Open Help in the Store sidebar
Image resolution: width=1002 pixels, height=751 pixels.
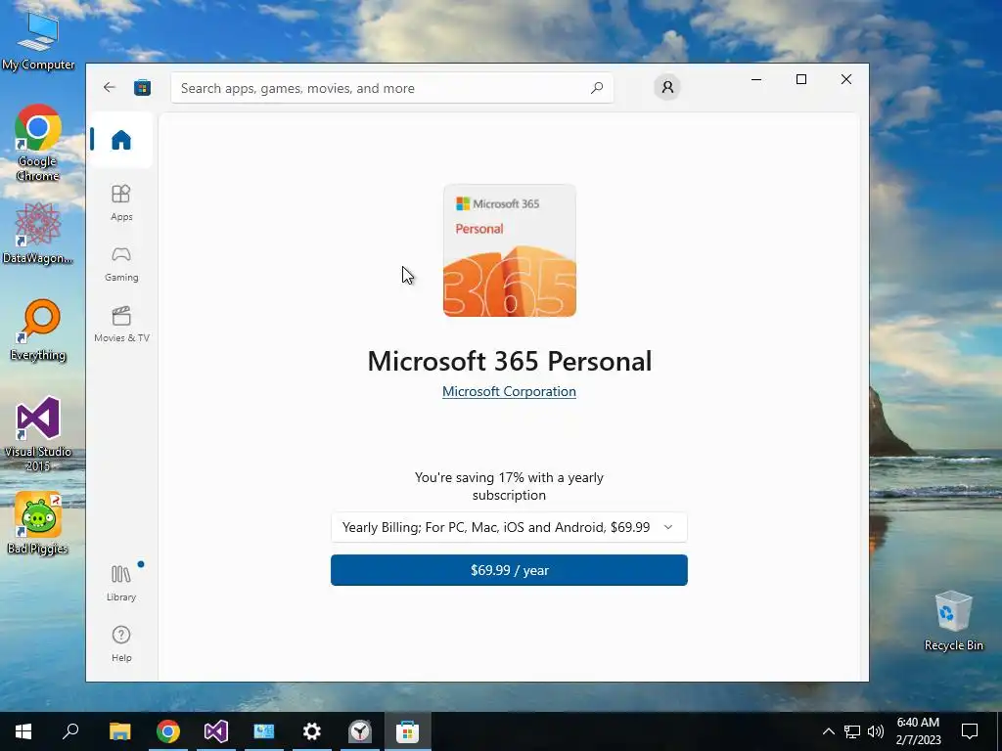[x=120, y=643]
